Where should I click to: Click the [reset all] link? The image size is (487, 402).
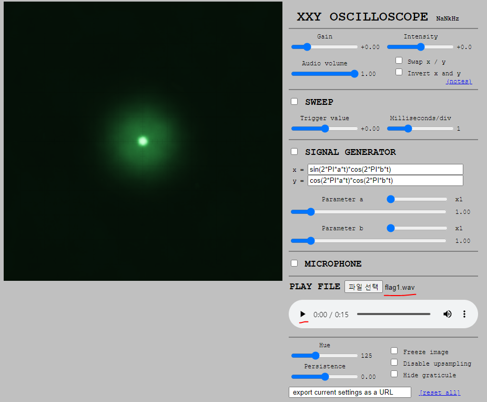click(440, 393)
